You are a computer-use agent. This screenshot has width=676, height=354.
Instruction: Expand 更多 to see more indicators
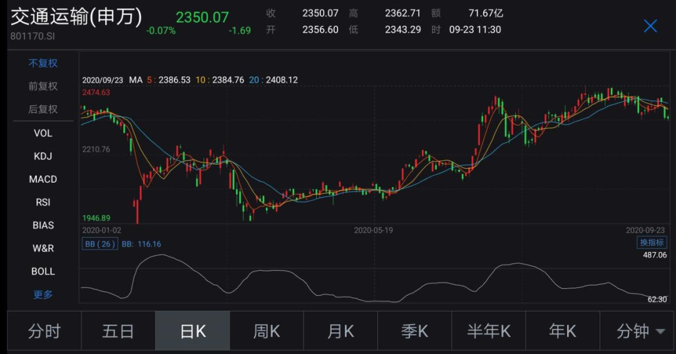pos(43,295)
